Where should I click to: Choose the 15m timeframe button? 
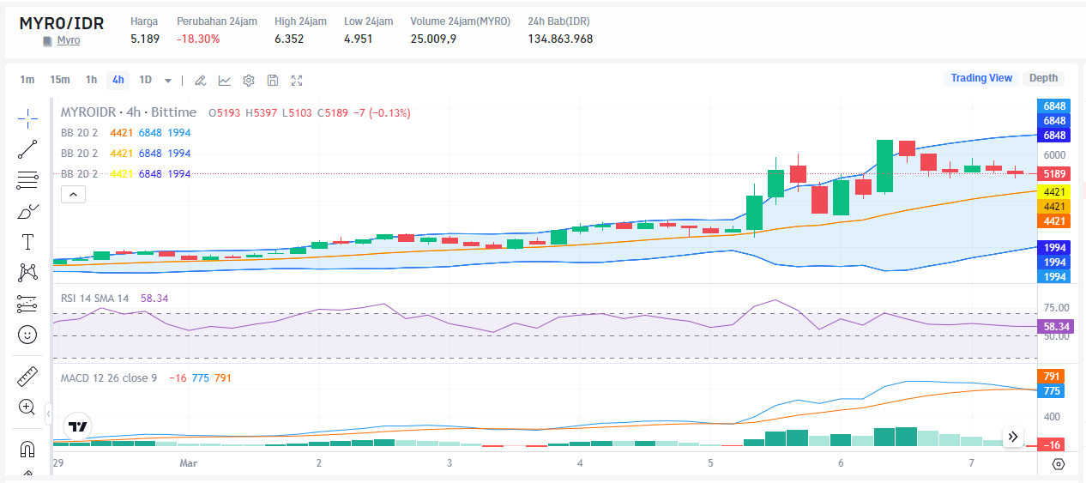click(x=59, y=80)
